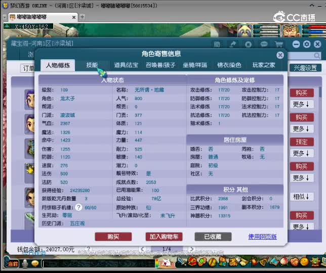Go to the next listing page arrow
This screenshot has height=273, width=326.
(x=192, y=249)
